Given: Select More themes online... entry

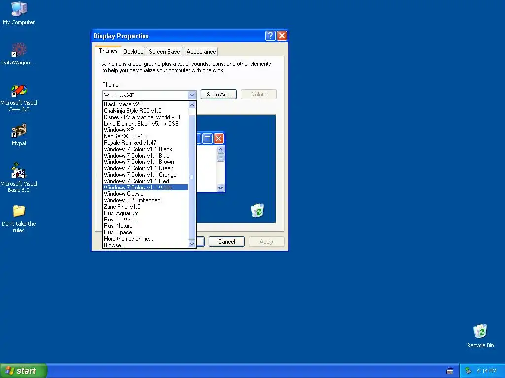Looking at the screenshot, I should [145, 239].
